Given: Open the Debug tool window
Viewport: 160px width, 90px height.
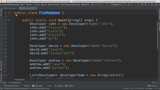Looking at the screenshot, I should pos(58,86).
